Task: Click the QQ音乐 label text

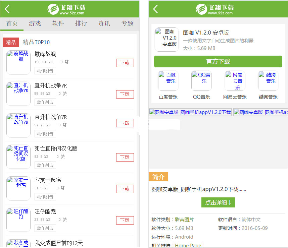Action: [201, 97]
